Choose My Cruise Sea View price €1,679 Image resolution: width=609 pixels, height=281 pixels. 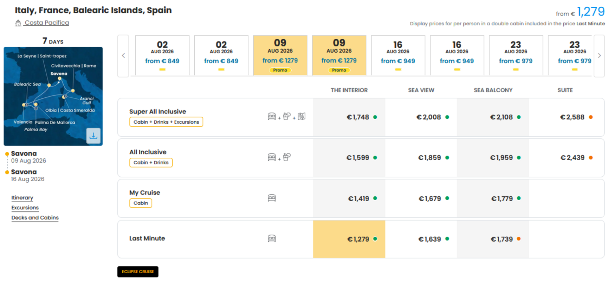coord(421,198)
